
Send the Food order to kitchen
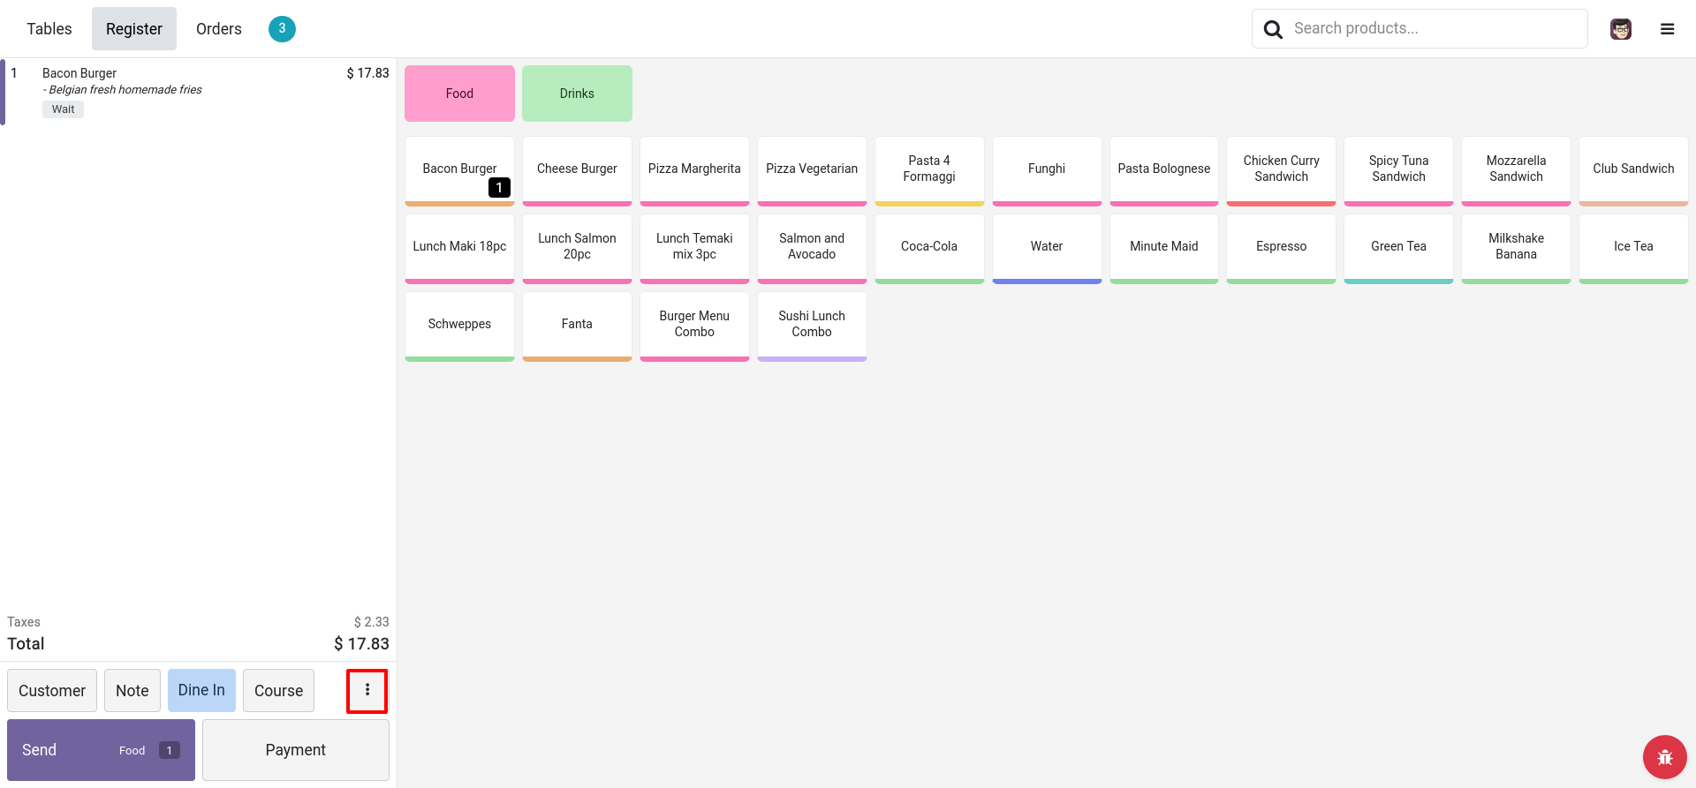(101, 750)
